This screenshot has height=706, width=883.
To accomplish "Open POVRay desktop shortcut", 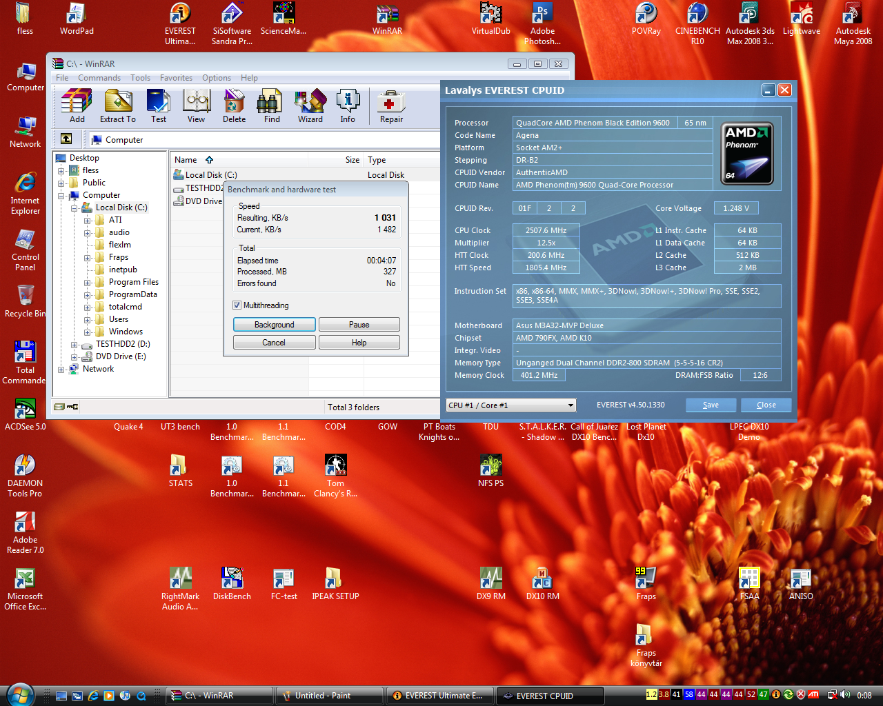I will coord(646,19).
